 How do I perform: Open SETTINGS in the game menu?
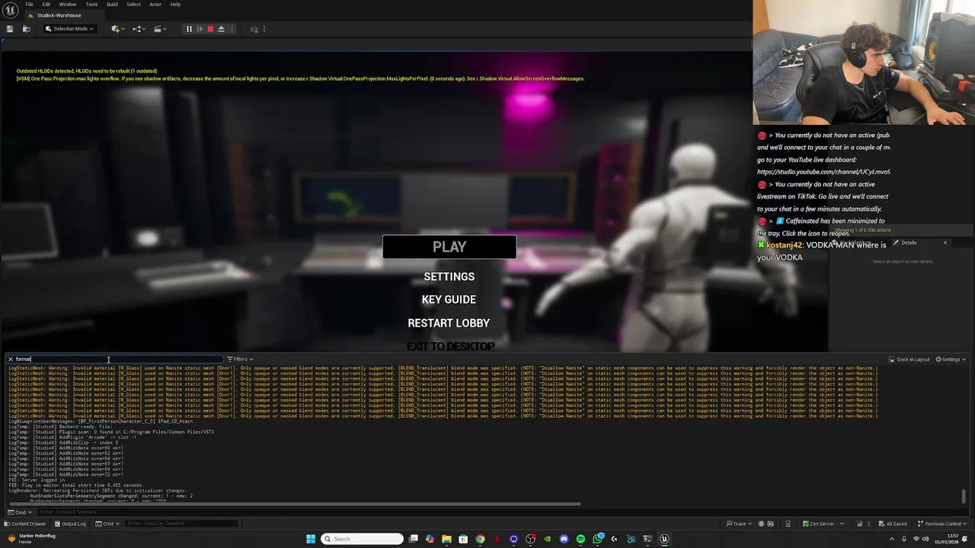coord(449,276)
